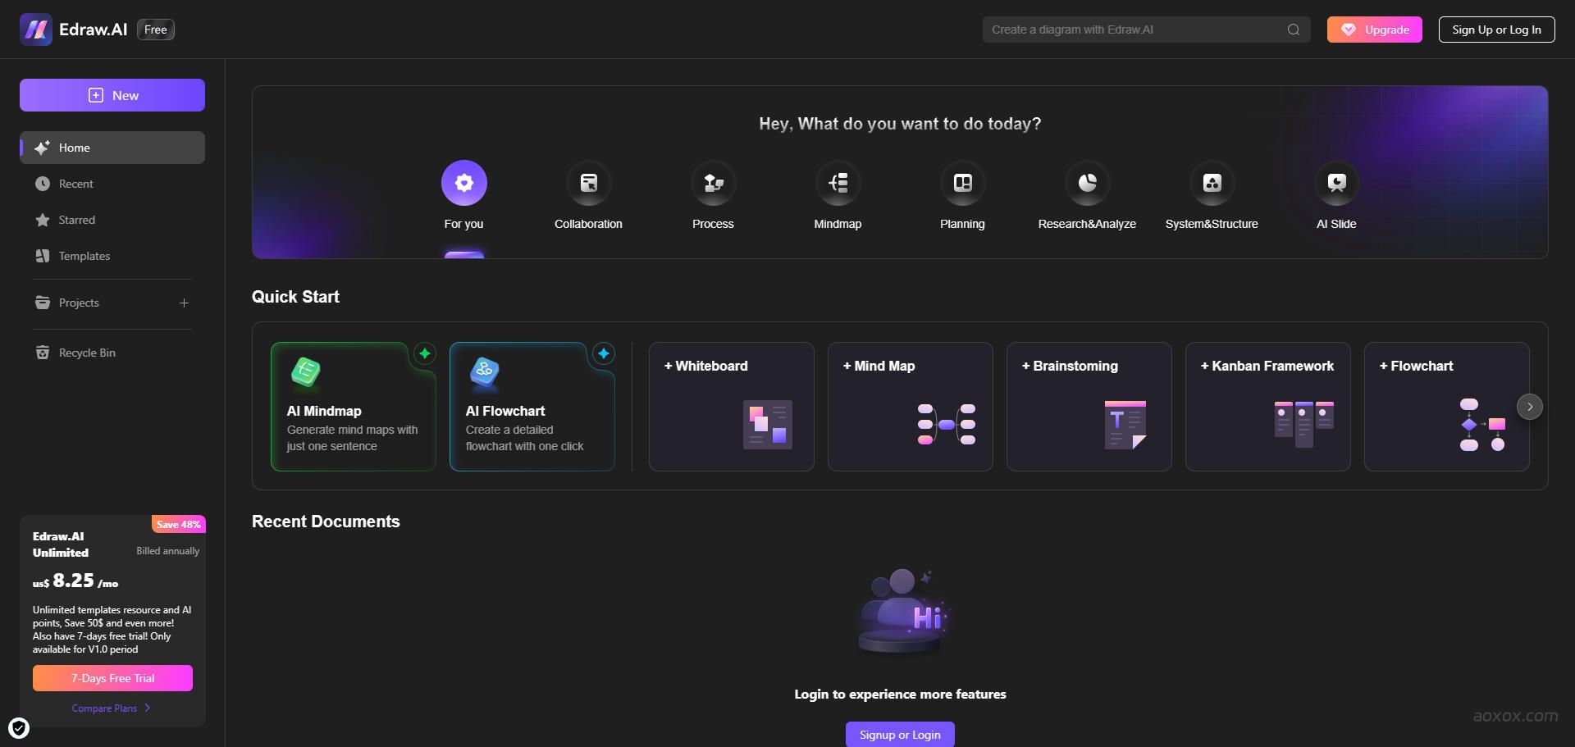1575x747 pixels.
Task: Select the Planning category icon
Action: tap(963, 183)
